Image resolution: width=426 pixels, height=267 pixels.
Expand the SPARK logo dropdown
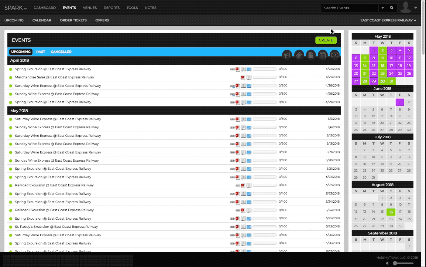click(x=16, y=8)
